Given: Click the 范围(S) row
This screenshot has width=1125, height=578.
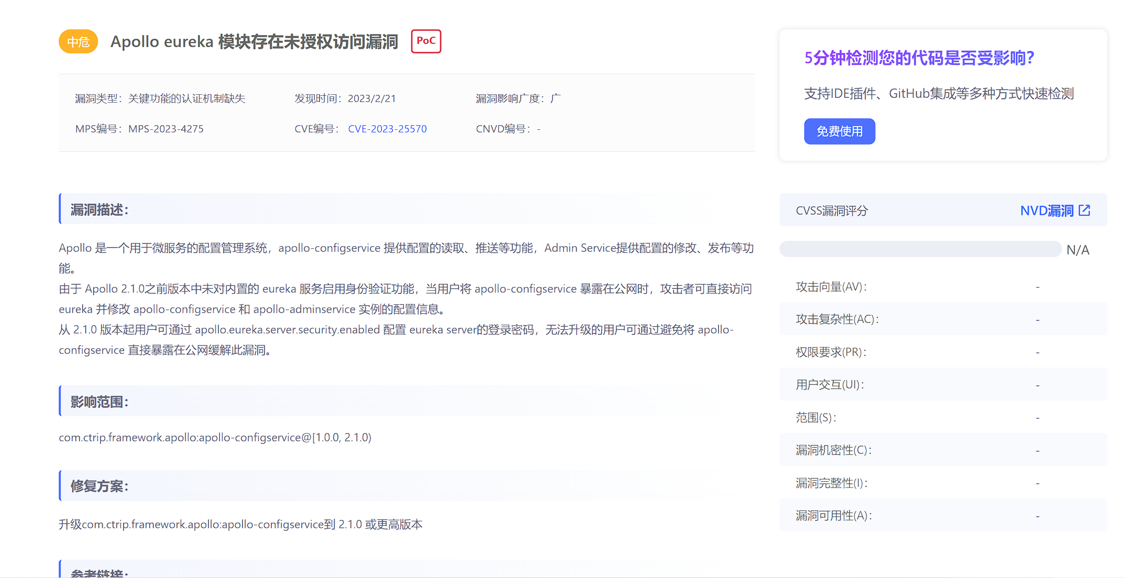Looking at the screenshot, I should tap(943, 418).
